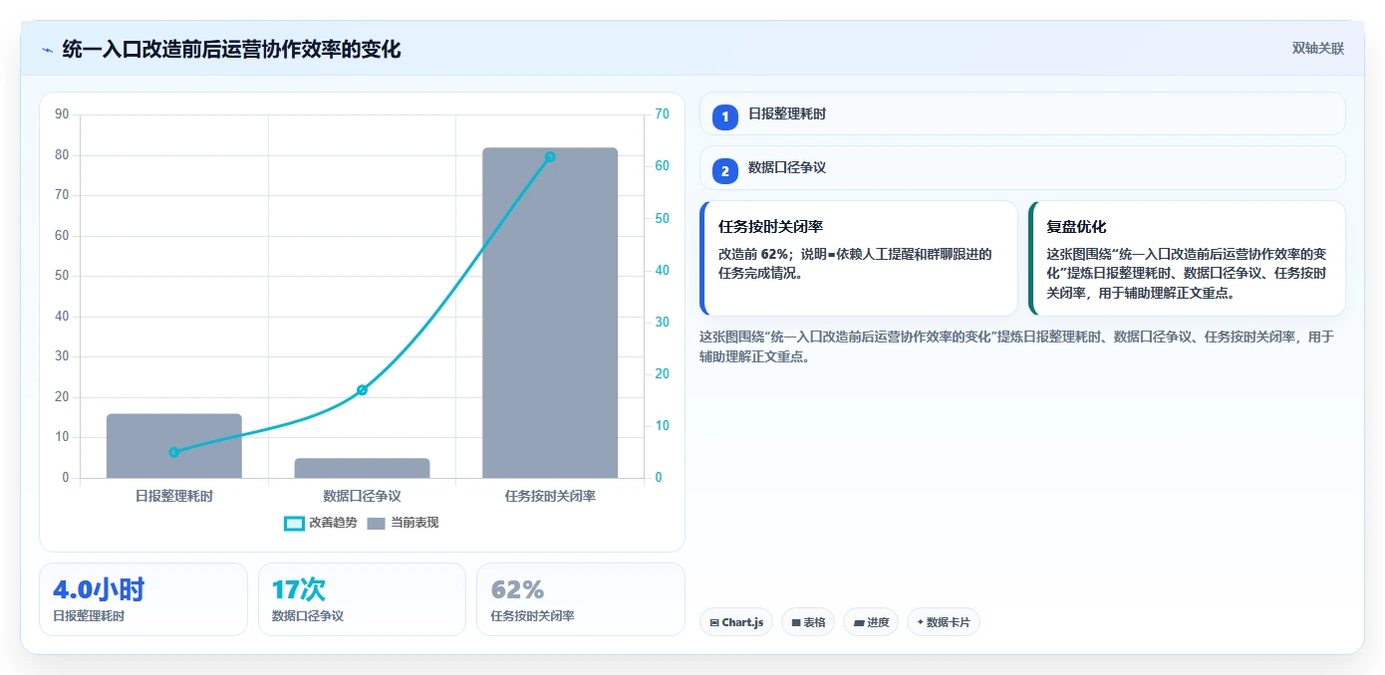
Task: Click the 90 tick on the left axis
Action: [x=62, y=114]
